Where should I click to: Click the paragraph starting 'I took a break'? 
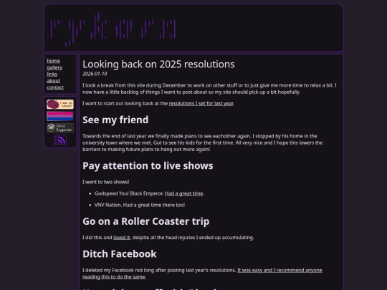(209, 89)
